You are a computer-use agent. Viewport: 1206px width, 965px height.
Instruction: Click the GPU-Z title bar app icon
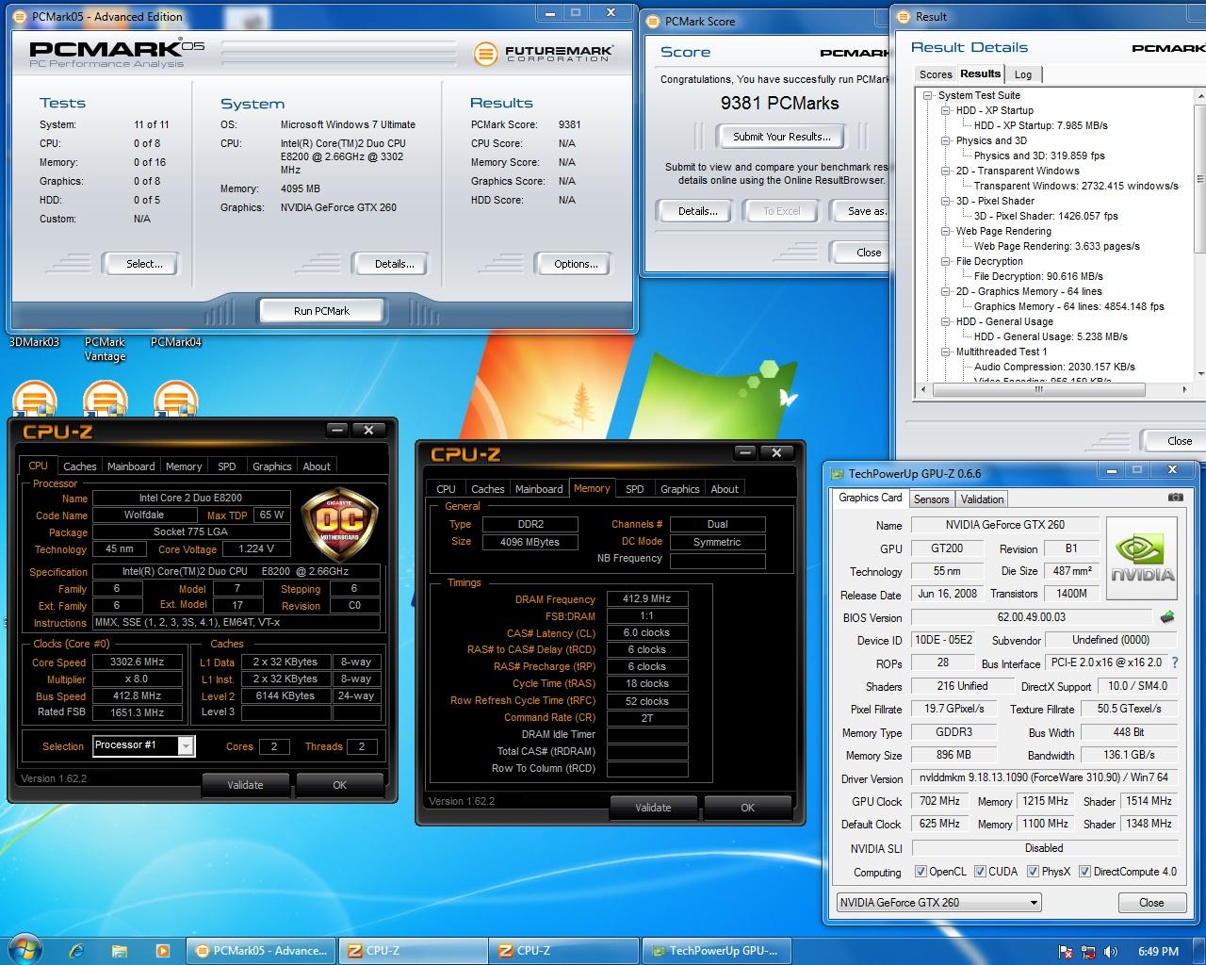[x=837, y=474]
